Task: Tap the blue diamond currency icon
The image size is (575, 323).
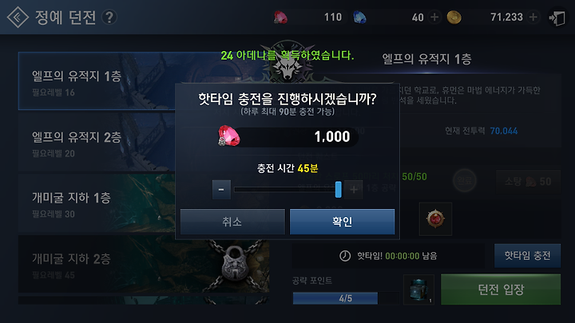Action: 359,18
